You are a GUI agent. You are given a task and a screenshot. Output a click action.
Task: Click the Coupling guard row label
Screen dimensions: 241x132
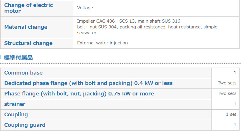pyautogui.click(x=25, y=125)
